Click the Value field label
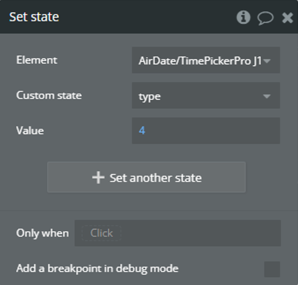Viewport: 298px width, 285px height. tap(30, 131)
